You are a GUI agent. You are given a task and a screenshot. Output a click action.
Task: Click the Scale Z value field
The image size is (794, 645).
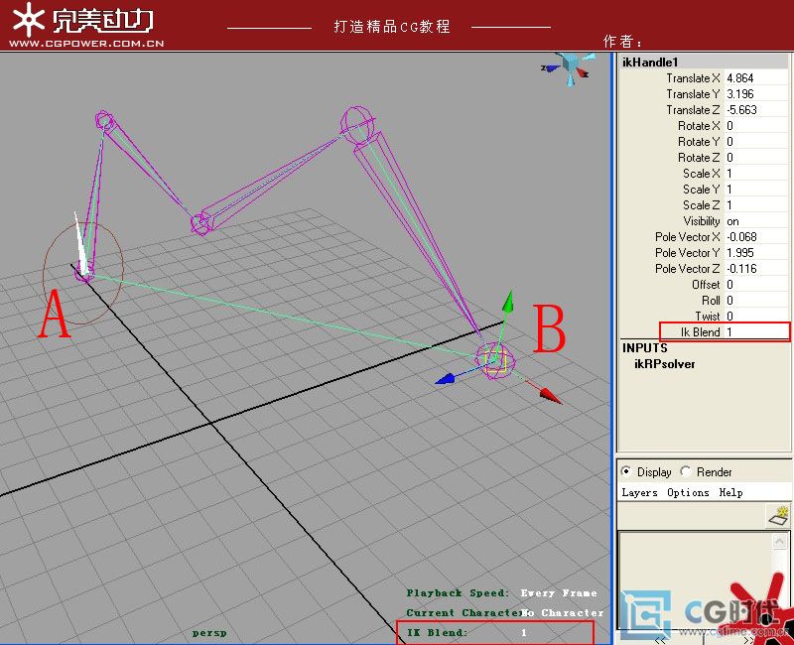pyautogui.click(x=756, y=205)
